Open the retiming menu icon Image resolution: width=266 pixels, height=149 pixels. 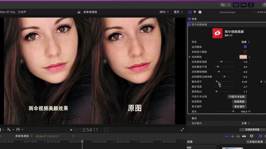(18, 129)
